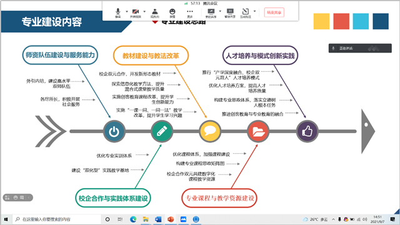The image size is (400, 225).
Task: Open the More options ellipsis
Action: 190,12
